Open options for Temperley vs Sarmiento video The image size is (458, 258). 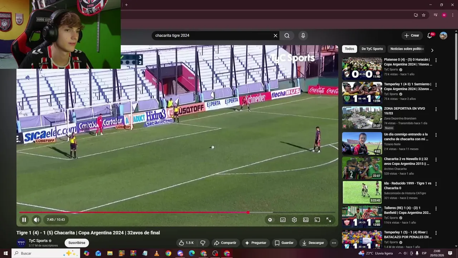pos(436,85)
